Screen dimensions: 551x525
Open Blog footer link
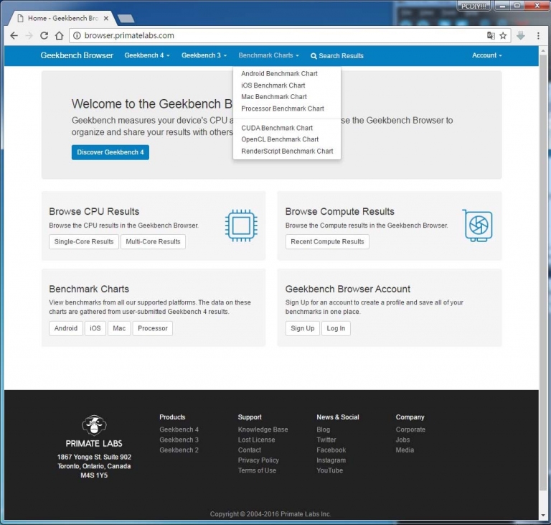pyautogui.click(x=324, y=429)
